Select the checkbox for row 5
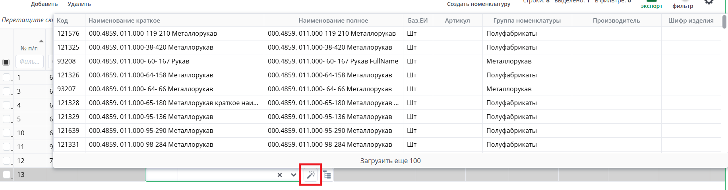Image resolution: width=728 pixels, height=190 pixels. 6,119
